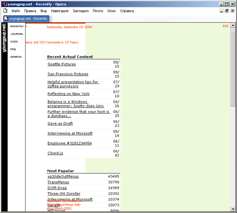Image resolution: width=237 pixels, height=213 pixels.
Task: Open the Seattle Pictures link
Action: [x=62, y=64]
